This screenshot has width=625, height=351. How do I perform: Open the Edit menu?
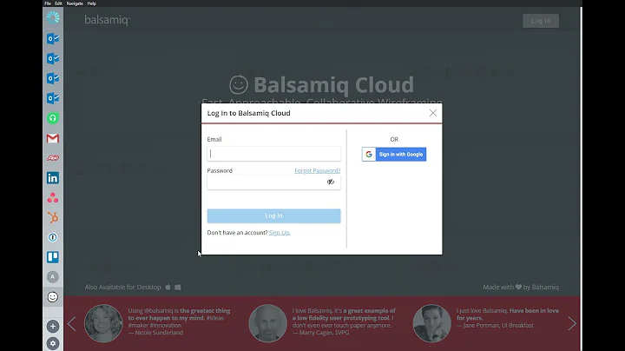coord(59,3)
